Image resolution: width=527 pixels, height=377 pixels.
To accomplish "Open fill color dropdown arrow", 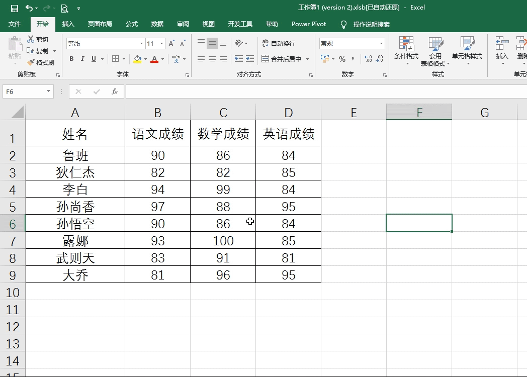I will click(145, 59).
